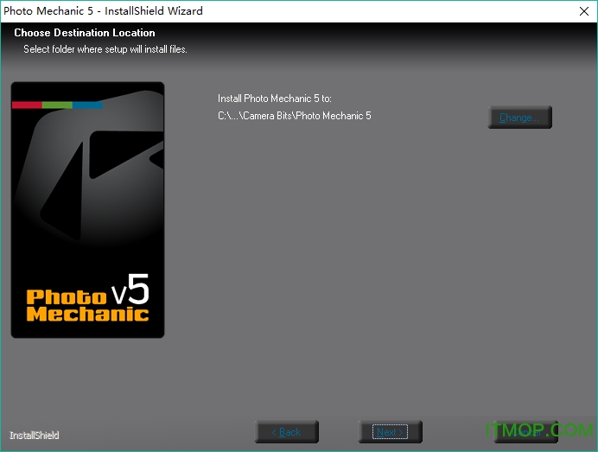Click the Camera Bits install path text
This screenshot has width=598, height=452.
coord(295,115)
